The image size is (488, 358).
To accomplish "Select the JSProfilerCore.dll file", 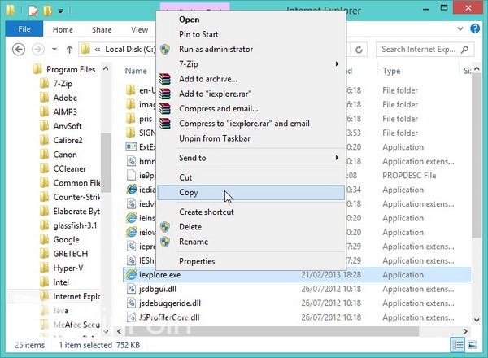I will (169, 317).
